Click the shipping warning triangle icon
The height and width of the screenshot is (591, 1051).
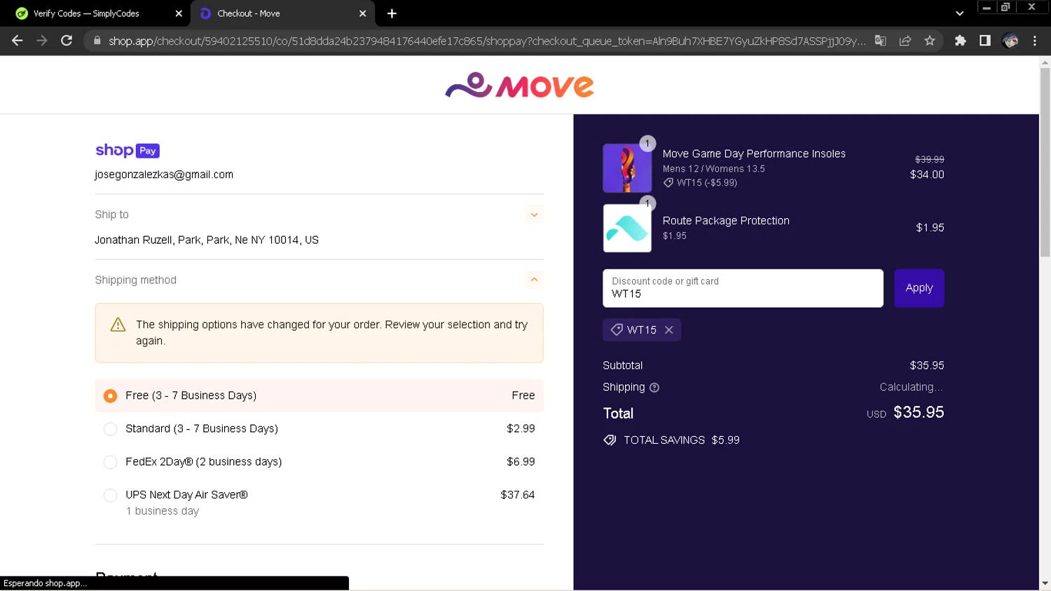pyautogui.click(x=118, y=325)
